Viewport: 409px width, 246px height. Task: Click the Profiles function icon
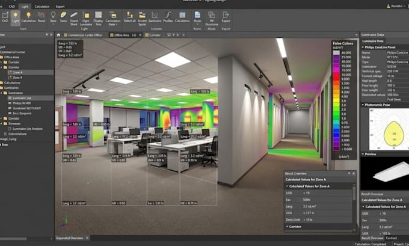pos(168,17)
